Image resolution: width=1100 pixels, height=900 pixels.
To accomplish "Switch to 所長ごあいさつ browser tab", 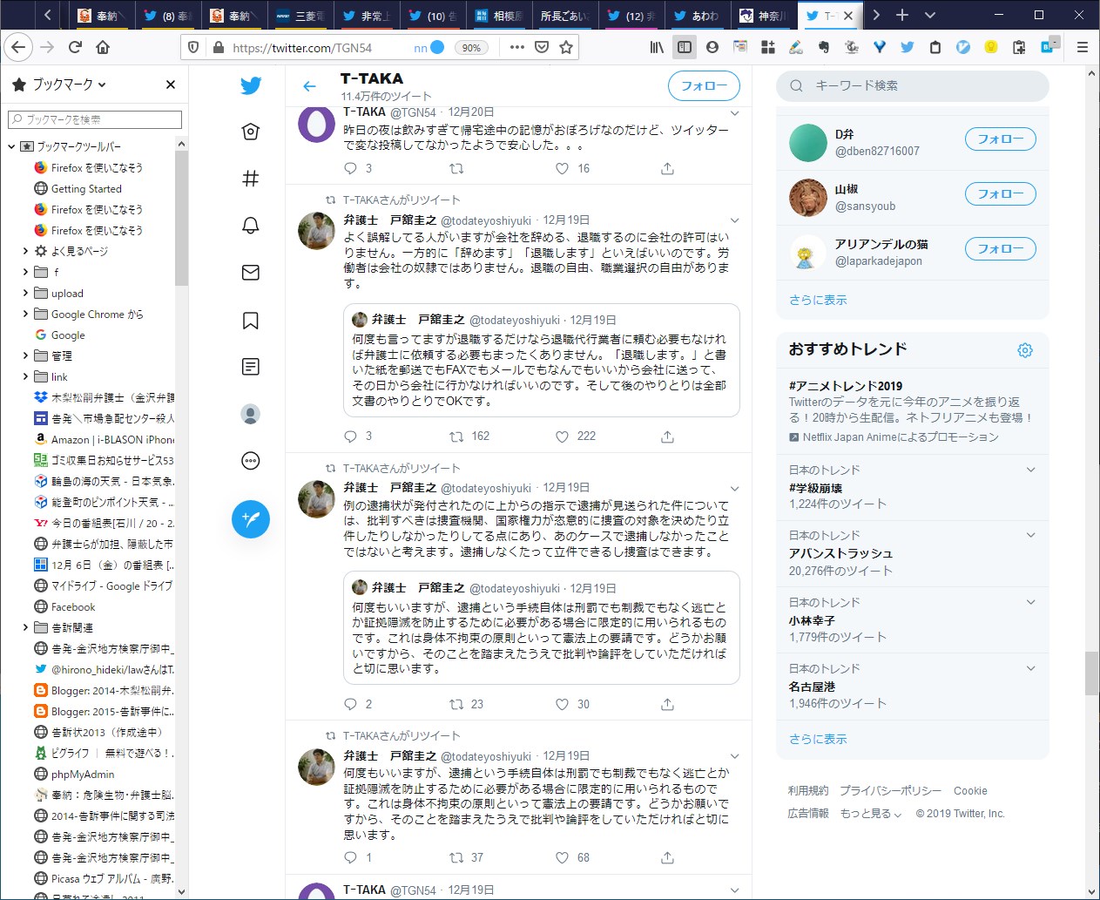I will coord(565,16).
